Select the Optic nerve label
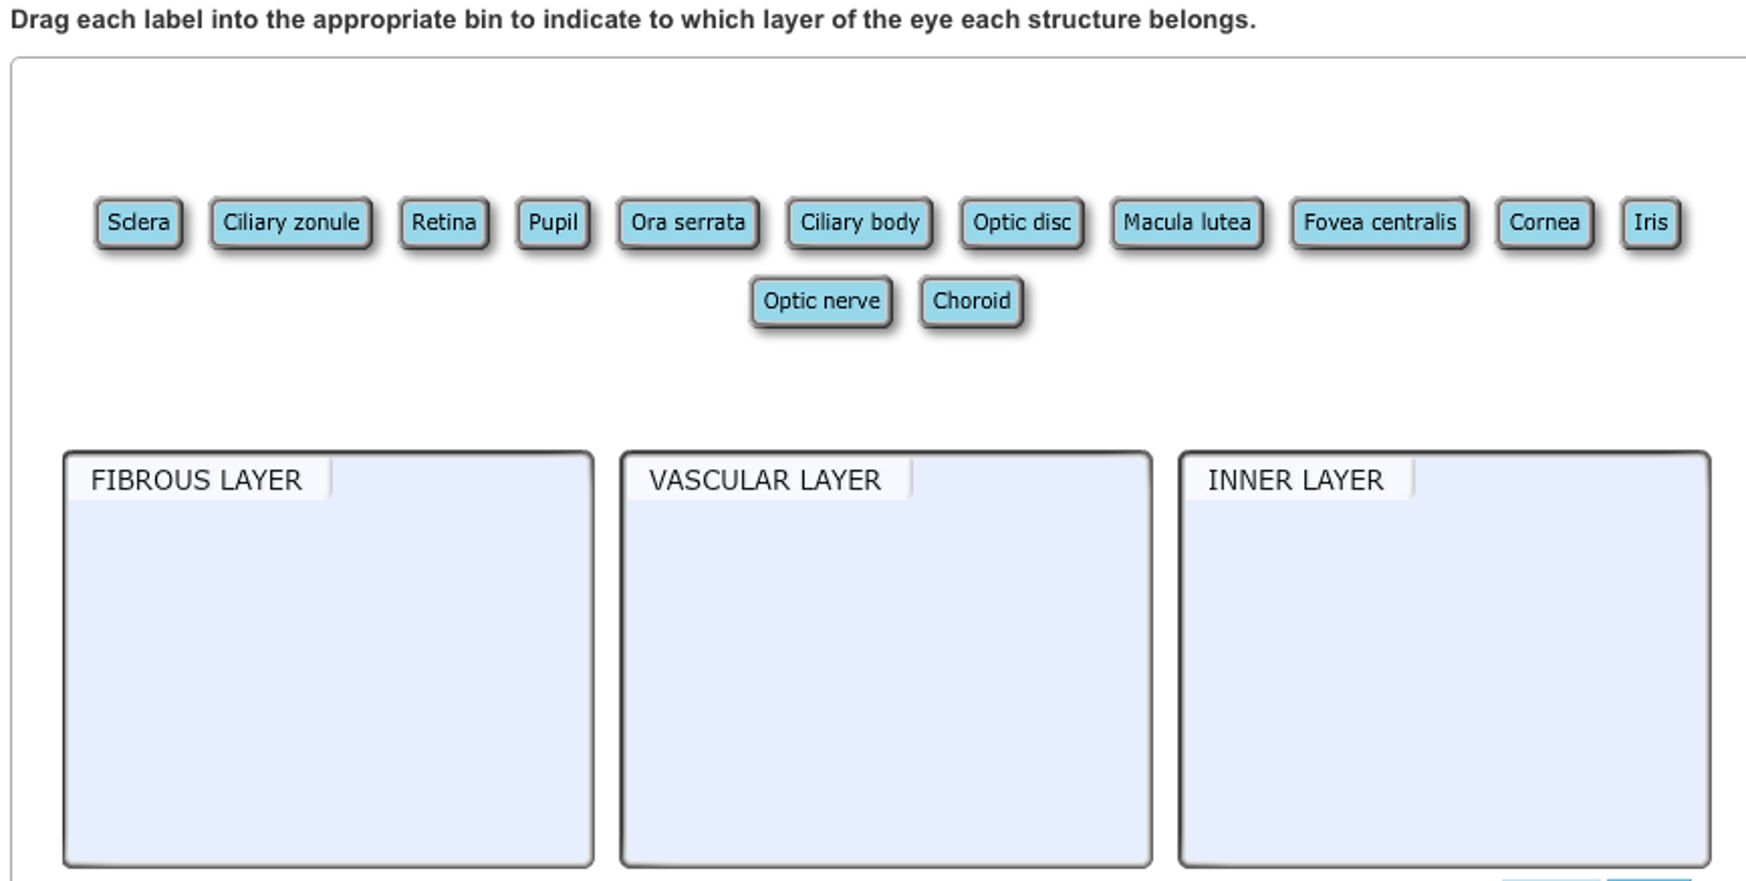Image resolution: width=1746 pixels, height=881 pixels. pos(821,300)
